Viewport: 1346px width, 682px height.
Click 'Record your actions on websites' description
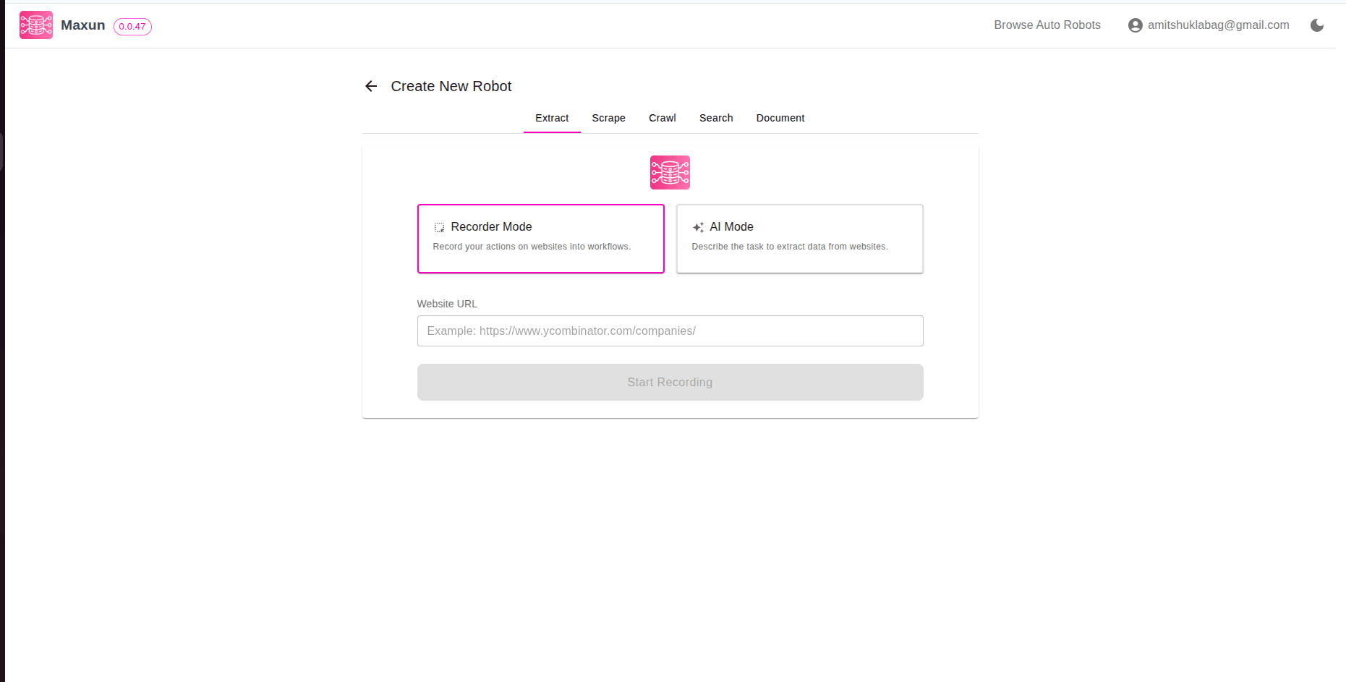click(532, 247)
